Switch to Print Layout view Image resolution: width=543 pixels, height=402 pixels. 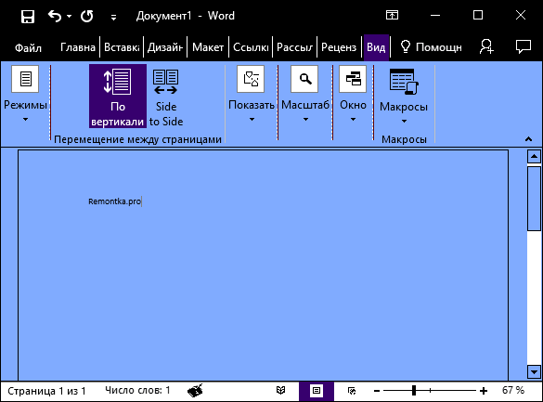pyautogui.click(x=317, y=392)
